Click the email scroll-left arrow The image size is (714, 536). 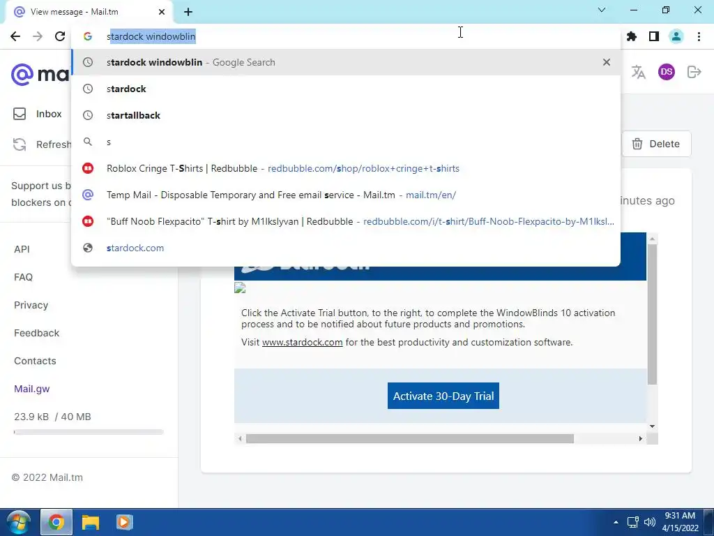click(x=240, y=438)
